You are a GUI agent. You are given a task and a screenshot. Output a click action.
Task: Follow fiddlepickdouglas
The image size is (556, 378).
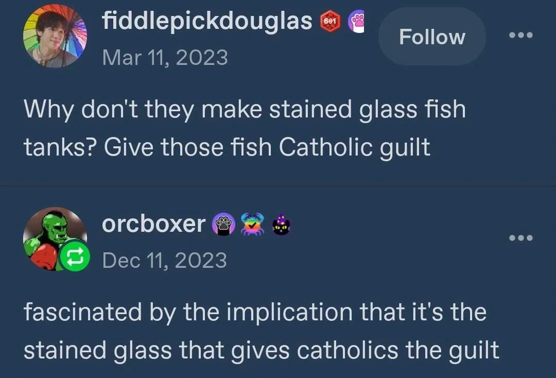[x=432, y=37]
